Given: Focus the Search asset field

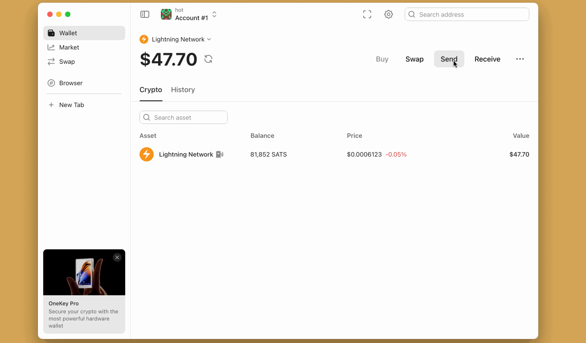Looking at the screenshot, I should [184, 117].
